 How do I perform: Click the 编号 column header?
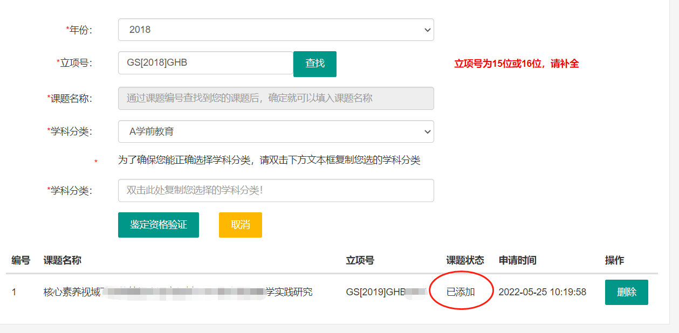20,260
